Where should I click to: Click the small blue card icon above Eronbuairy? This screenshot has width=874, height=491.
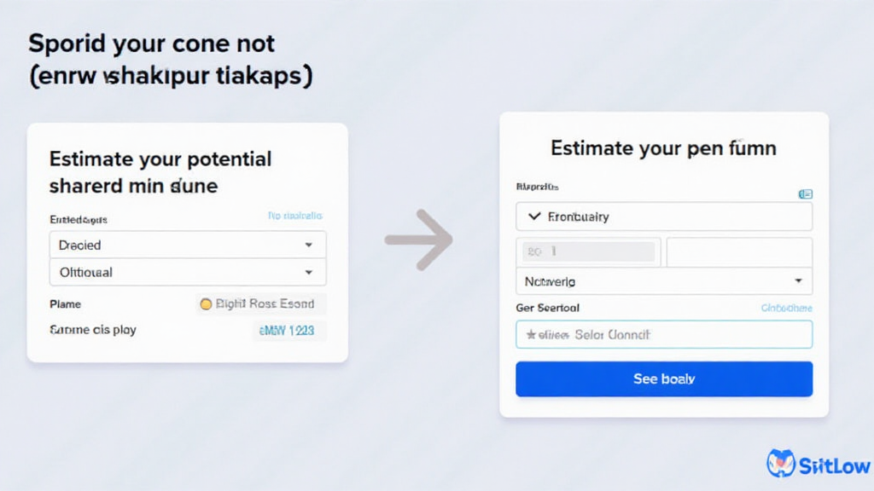[805, 194]
